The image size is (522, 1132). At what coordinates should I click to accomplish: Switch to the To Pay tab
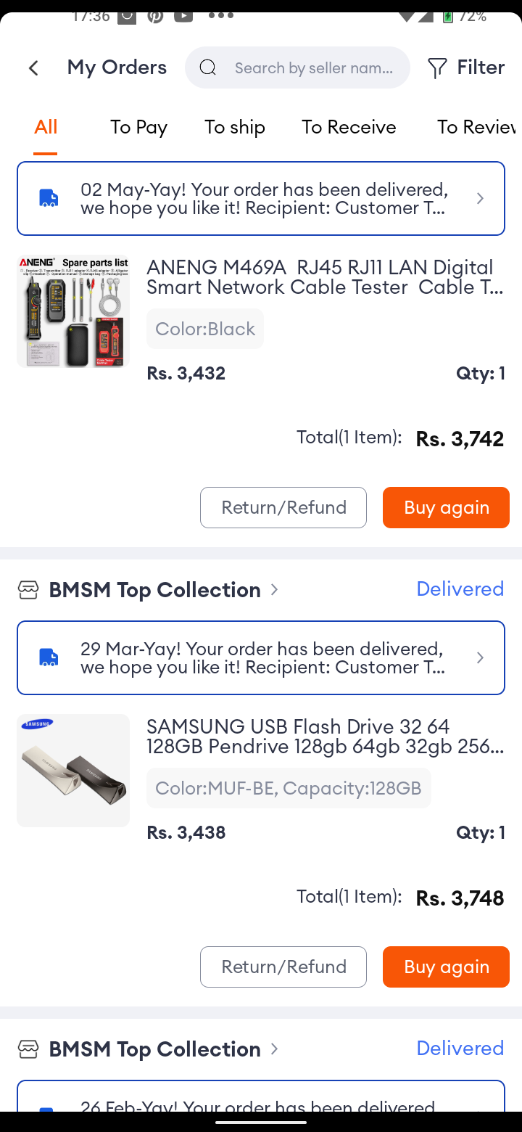pyautogui.click(x=138, y=127)
